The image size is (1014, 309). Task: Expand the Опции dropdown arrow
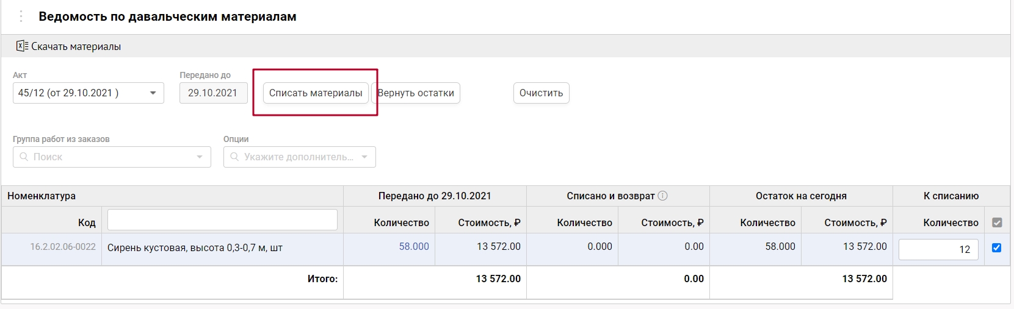click(364, 157)
